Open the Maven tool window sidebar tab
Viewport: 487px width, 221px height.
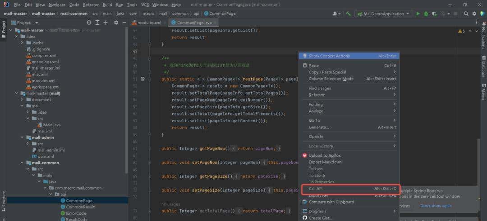click(483, 91)
